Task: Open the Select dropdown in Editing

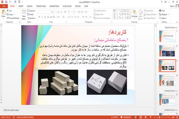Action: [163, 18]
